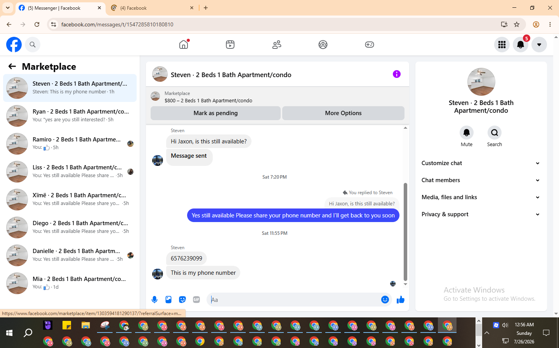Open the Gaming controller icon
This screenshot has width=559, height=348.
370,45
